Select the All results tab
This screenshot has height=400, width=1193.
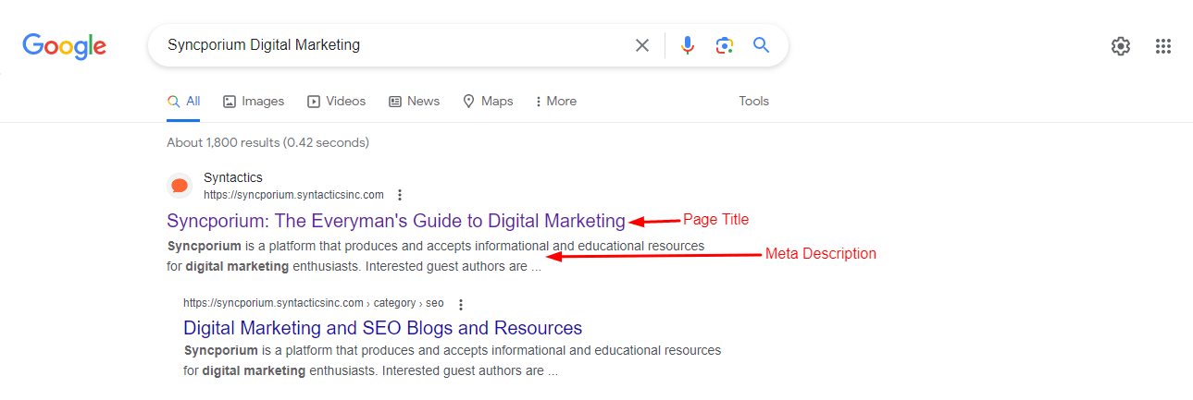click(x=183, y=102)
